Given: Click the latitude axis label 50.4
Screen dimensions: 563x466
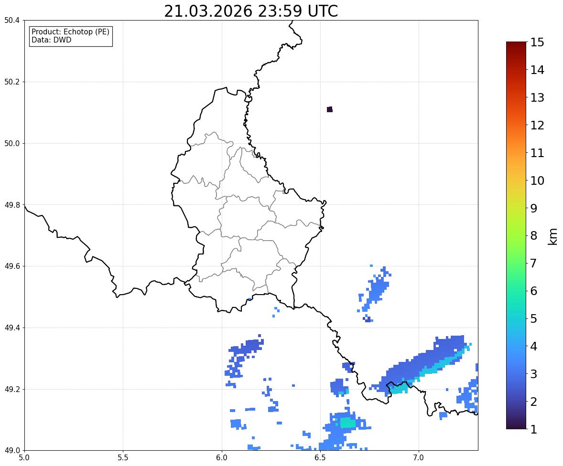Looking at the screenshot, I should pos(12,21).
